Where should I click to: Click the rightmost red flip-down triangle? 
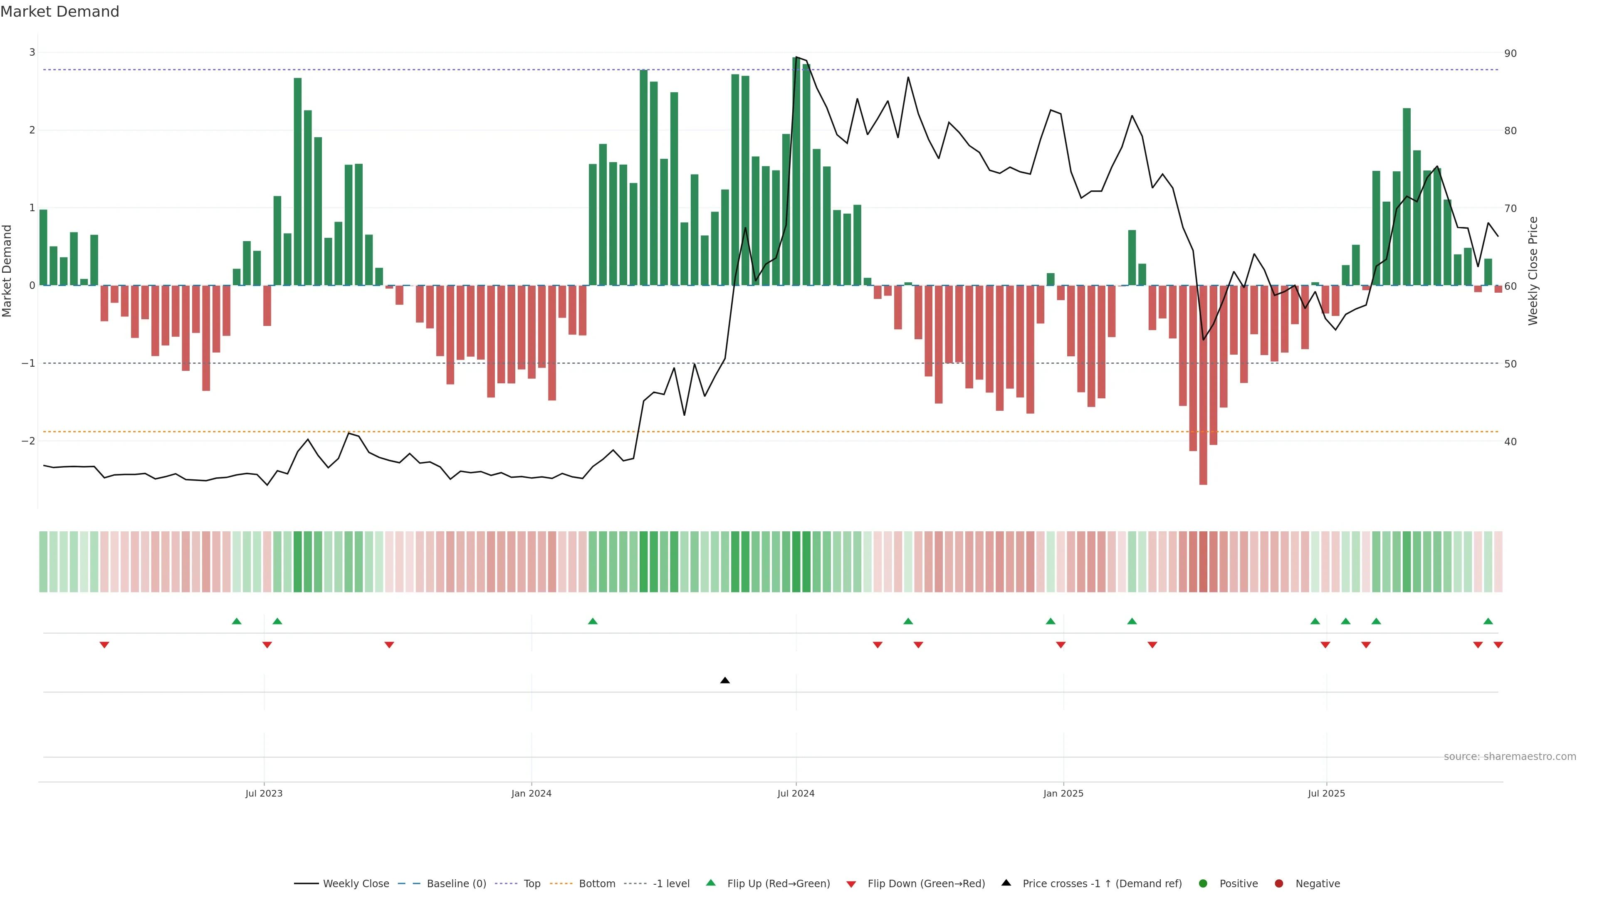pos(1498,645)
